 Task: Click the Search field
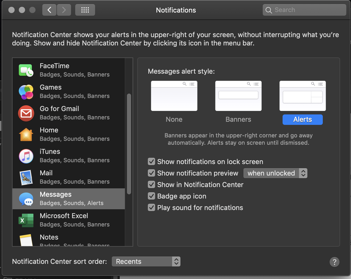click(304, 10)
